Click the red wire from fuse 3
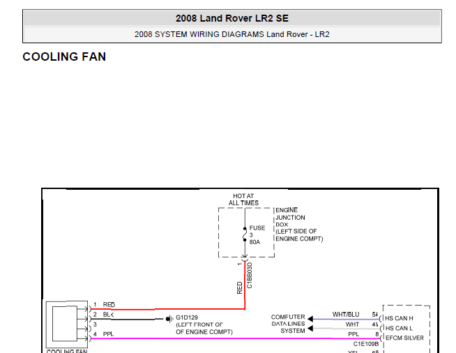The width and height of the screenshot is (456, 353). [245, 285]
